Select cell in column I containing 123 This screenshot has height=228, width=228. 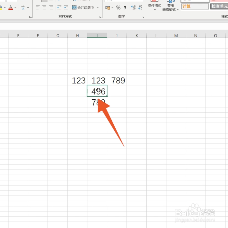[x=97, y=80]
